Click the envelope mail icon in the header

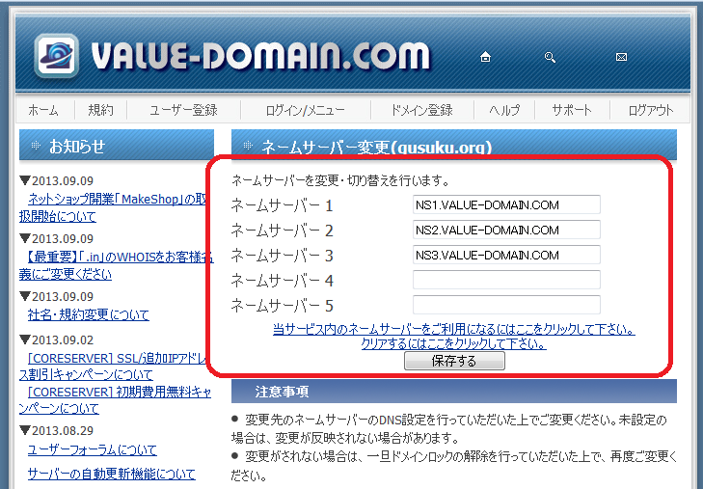pyautogui.click(x=621, y=57)
